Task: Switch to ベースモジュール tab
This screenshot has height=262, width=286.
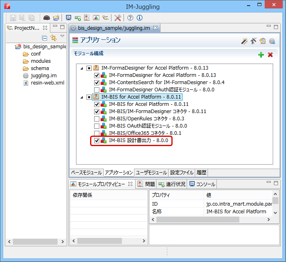Action: pyautogui.click(x=86, y=173)
